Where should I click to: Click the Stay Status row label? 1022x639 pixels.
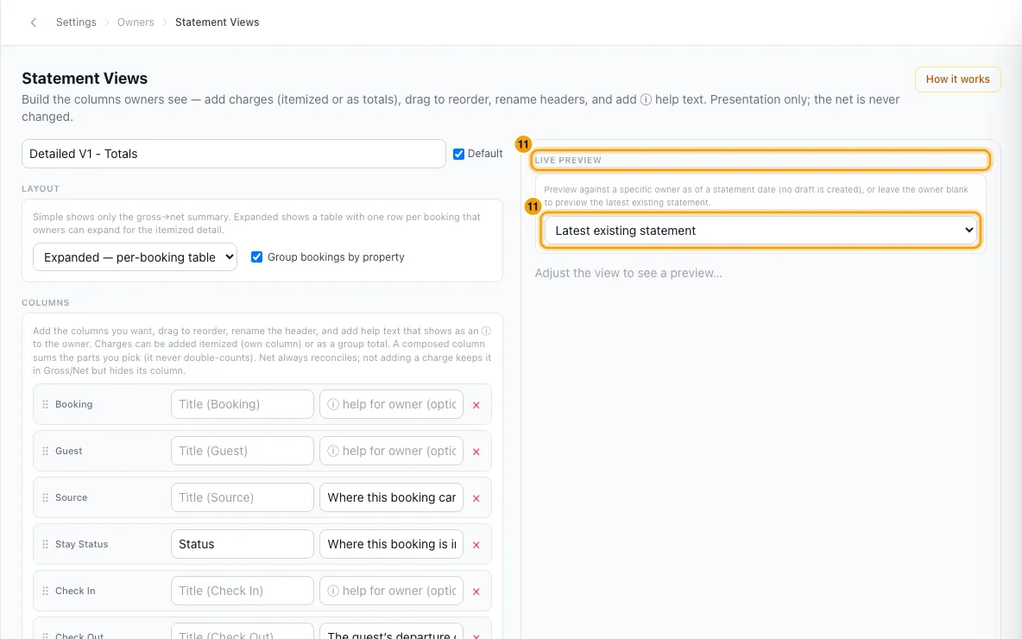coord(81,544)
